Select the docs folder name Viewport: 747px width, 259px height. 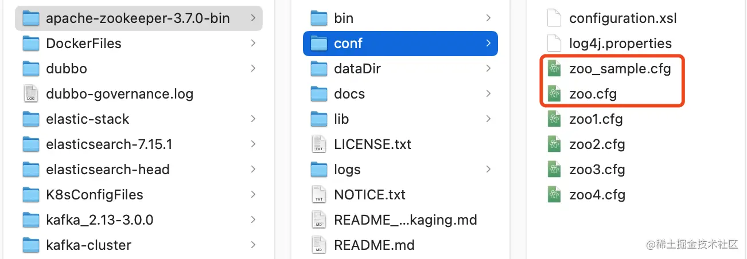(x=349, y=94)
